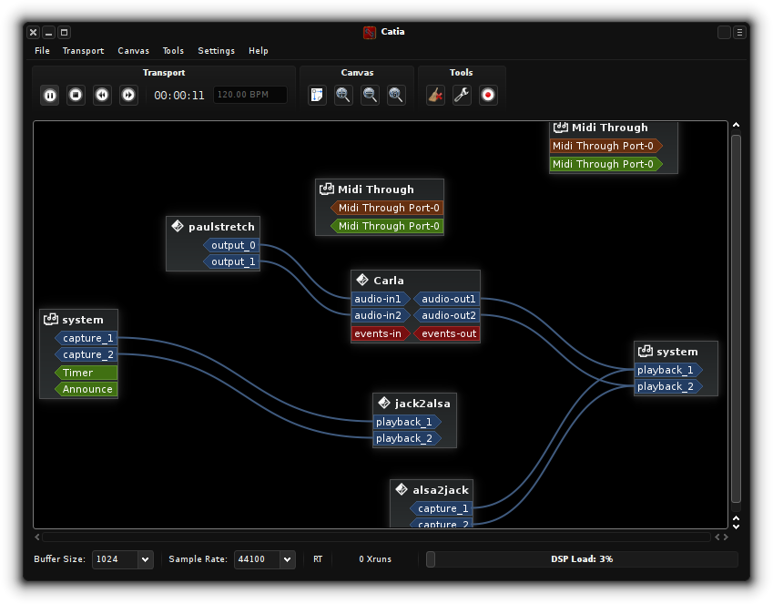Click system playback hardware icon
Screen dimensions: 773x604
(x=646, y=352)
